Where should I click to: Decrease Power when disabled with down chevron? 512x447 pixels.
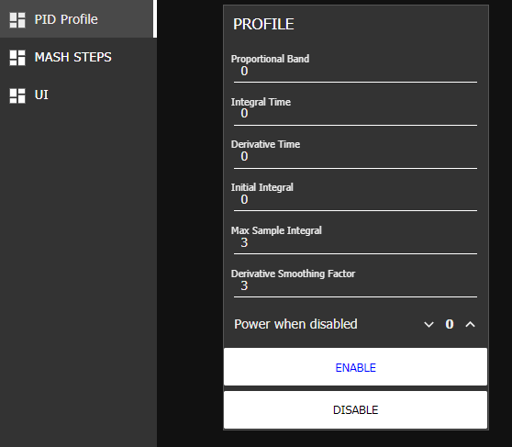click(x=429, y=325)
